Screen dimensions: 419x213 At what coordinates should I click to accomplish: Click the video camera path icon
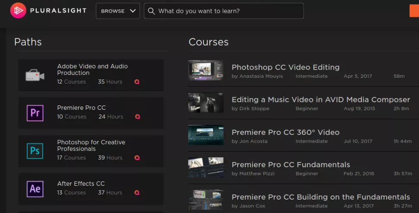click(x=35, y=75)
